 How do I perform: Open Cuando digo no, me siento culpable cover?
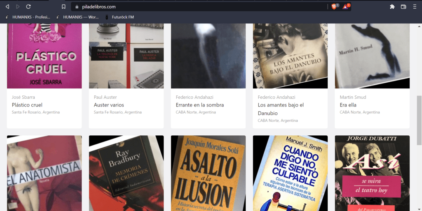(291, 173)
